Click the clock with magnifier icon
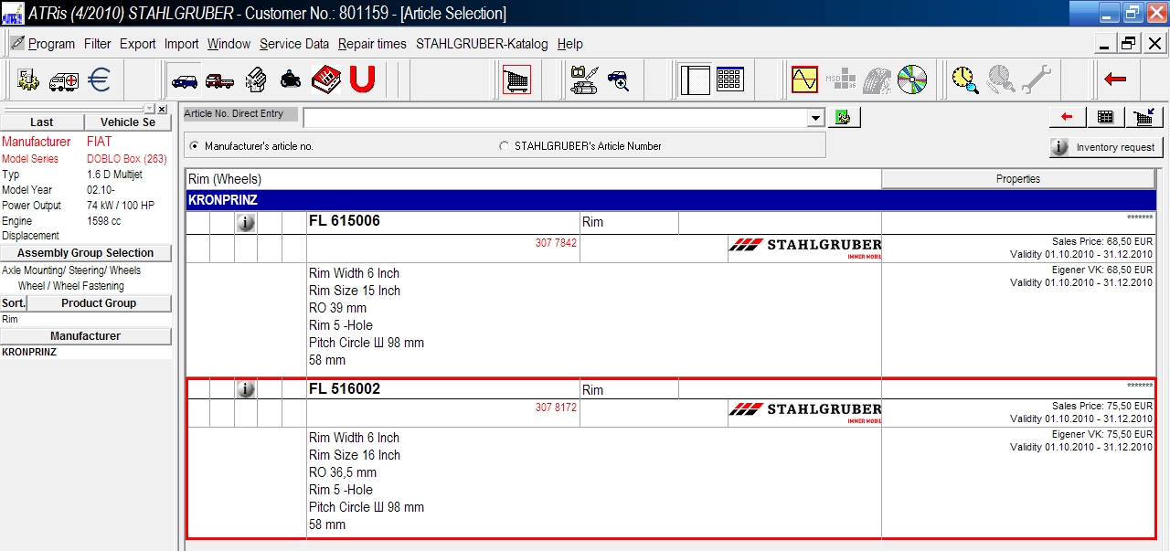 click(x=964, y=80)
